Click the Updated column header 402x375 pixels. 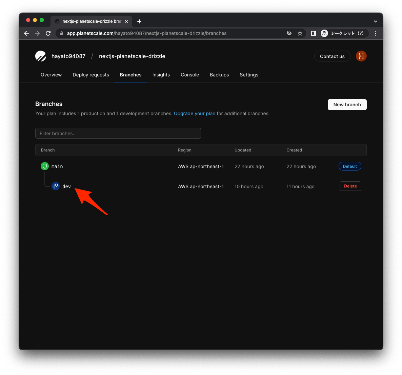click(243, 150)
